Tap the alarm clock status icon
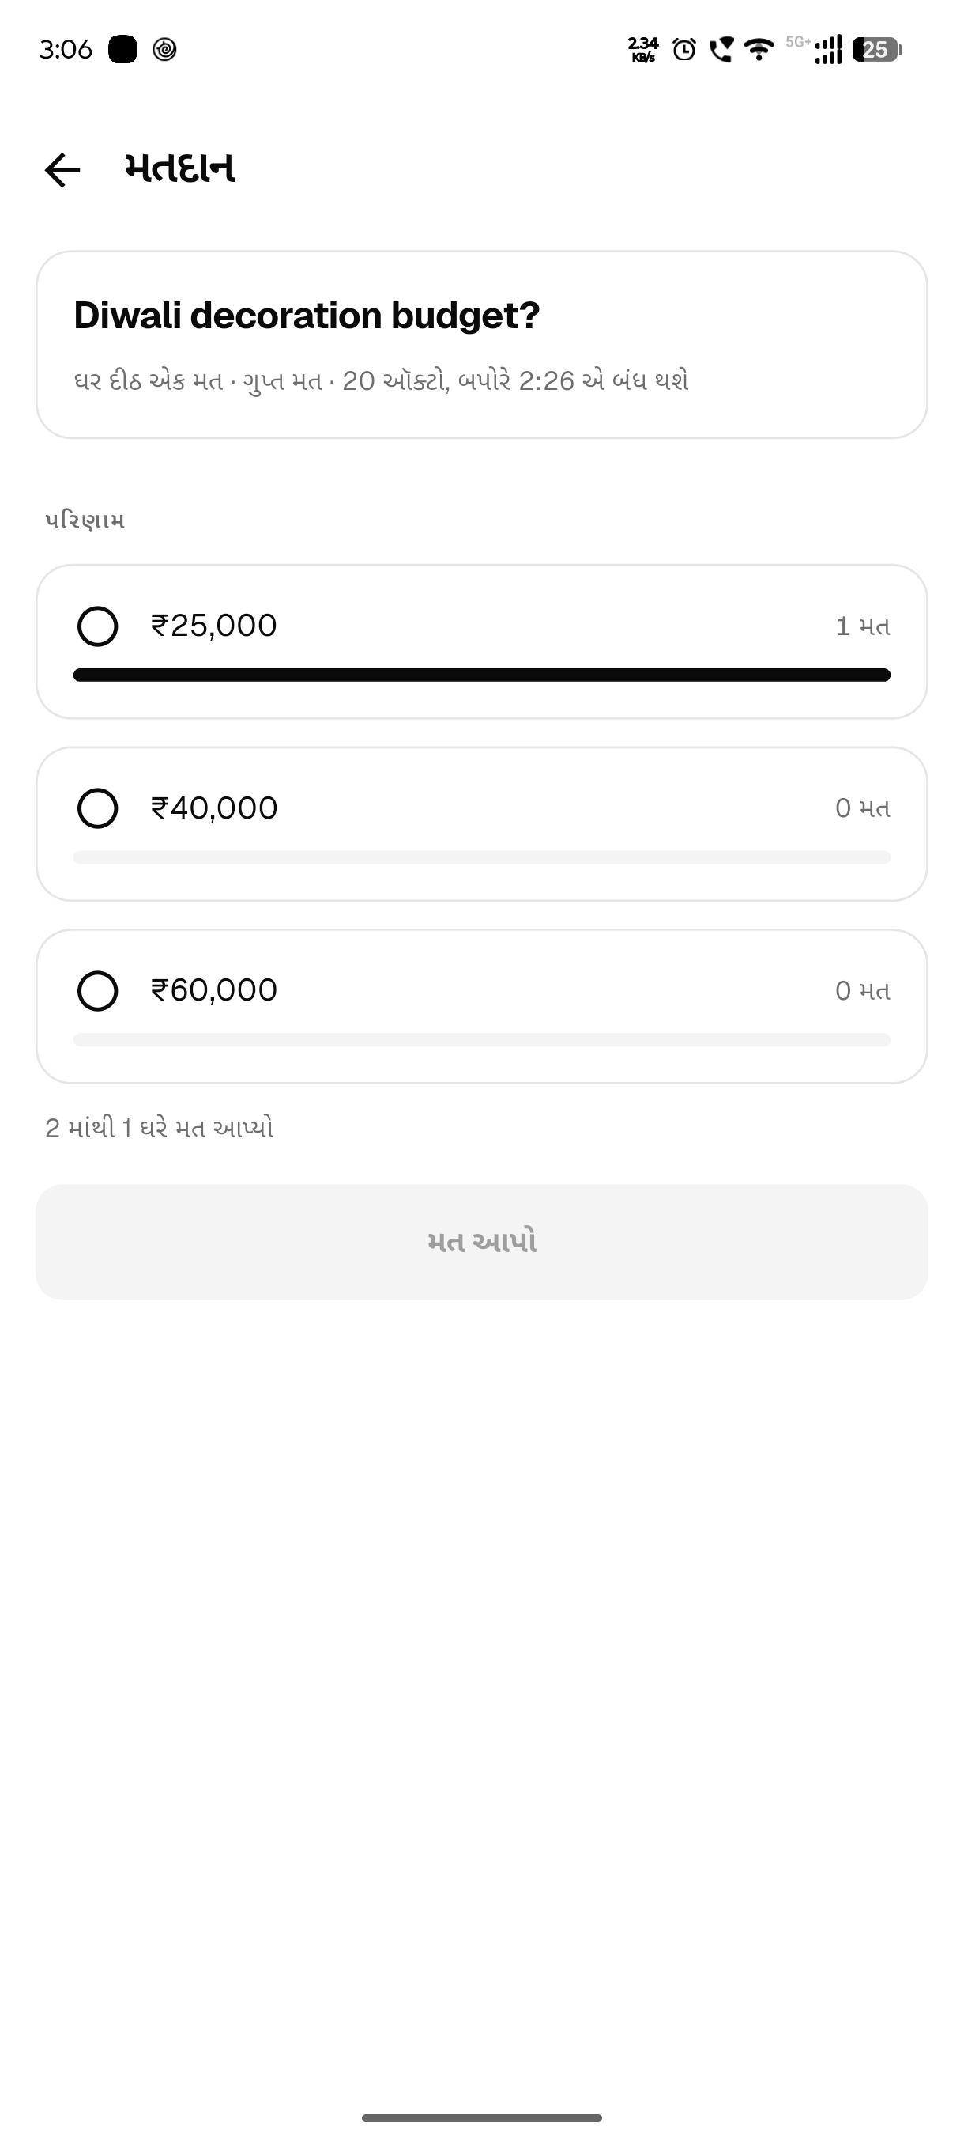This screenshot has width=964, height=2145. [x=683, y=50]
